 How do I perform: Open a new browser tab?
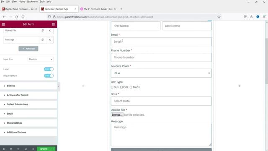pyautogui.click(x=121, y=9)
